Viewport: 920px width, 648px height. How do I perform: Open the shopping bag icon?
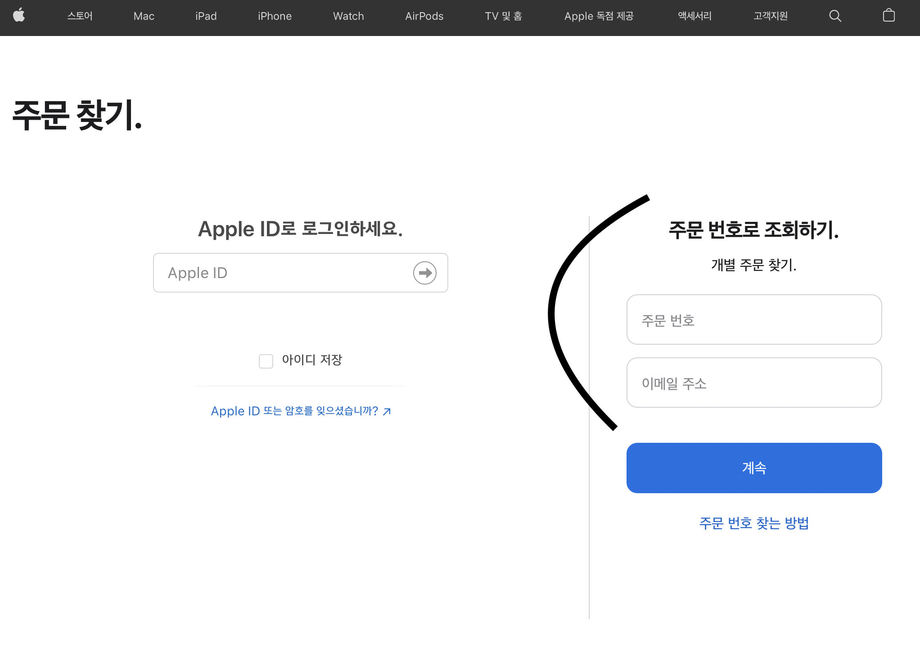tap(888, 16)
